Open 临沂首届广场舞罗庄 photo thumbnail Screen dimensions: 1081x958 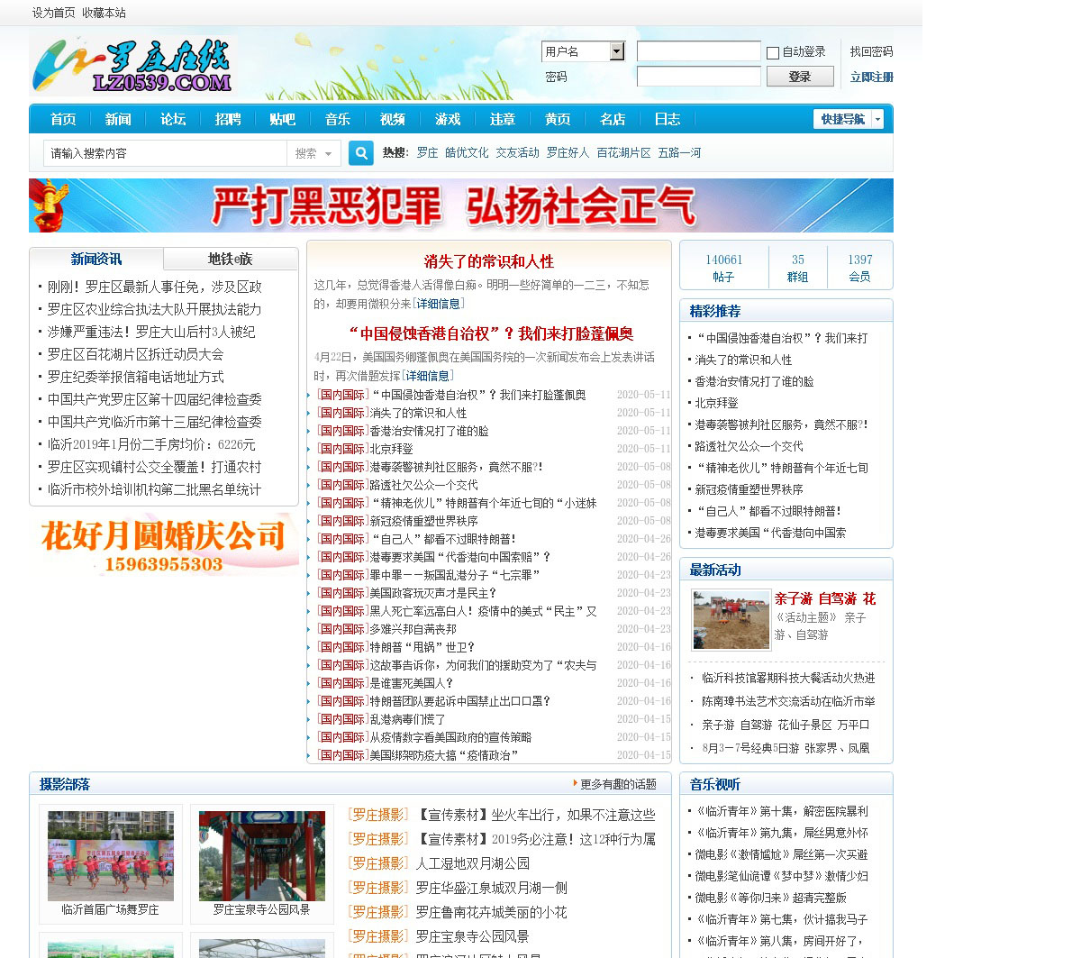point(111,855)
